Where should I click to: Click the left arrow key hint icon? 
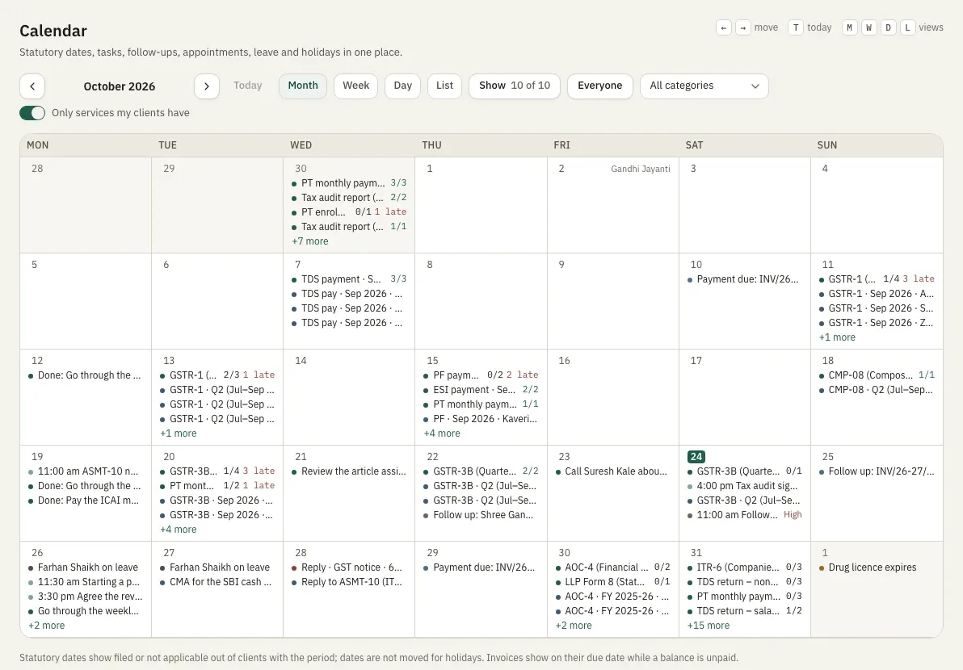[724, 27]
